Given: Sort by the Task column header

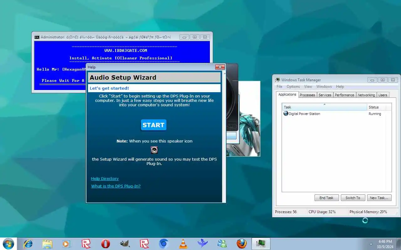Looking at the screenshot, I should (x=324, y=107).
